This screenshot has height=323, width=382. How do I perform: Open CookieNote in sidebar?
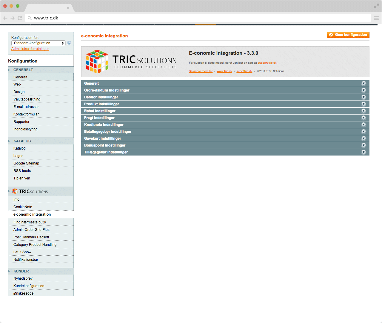click(41, 207)
